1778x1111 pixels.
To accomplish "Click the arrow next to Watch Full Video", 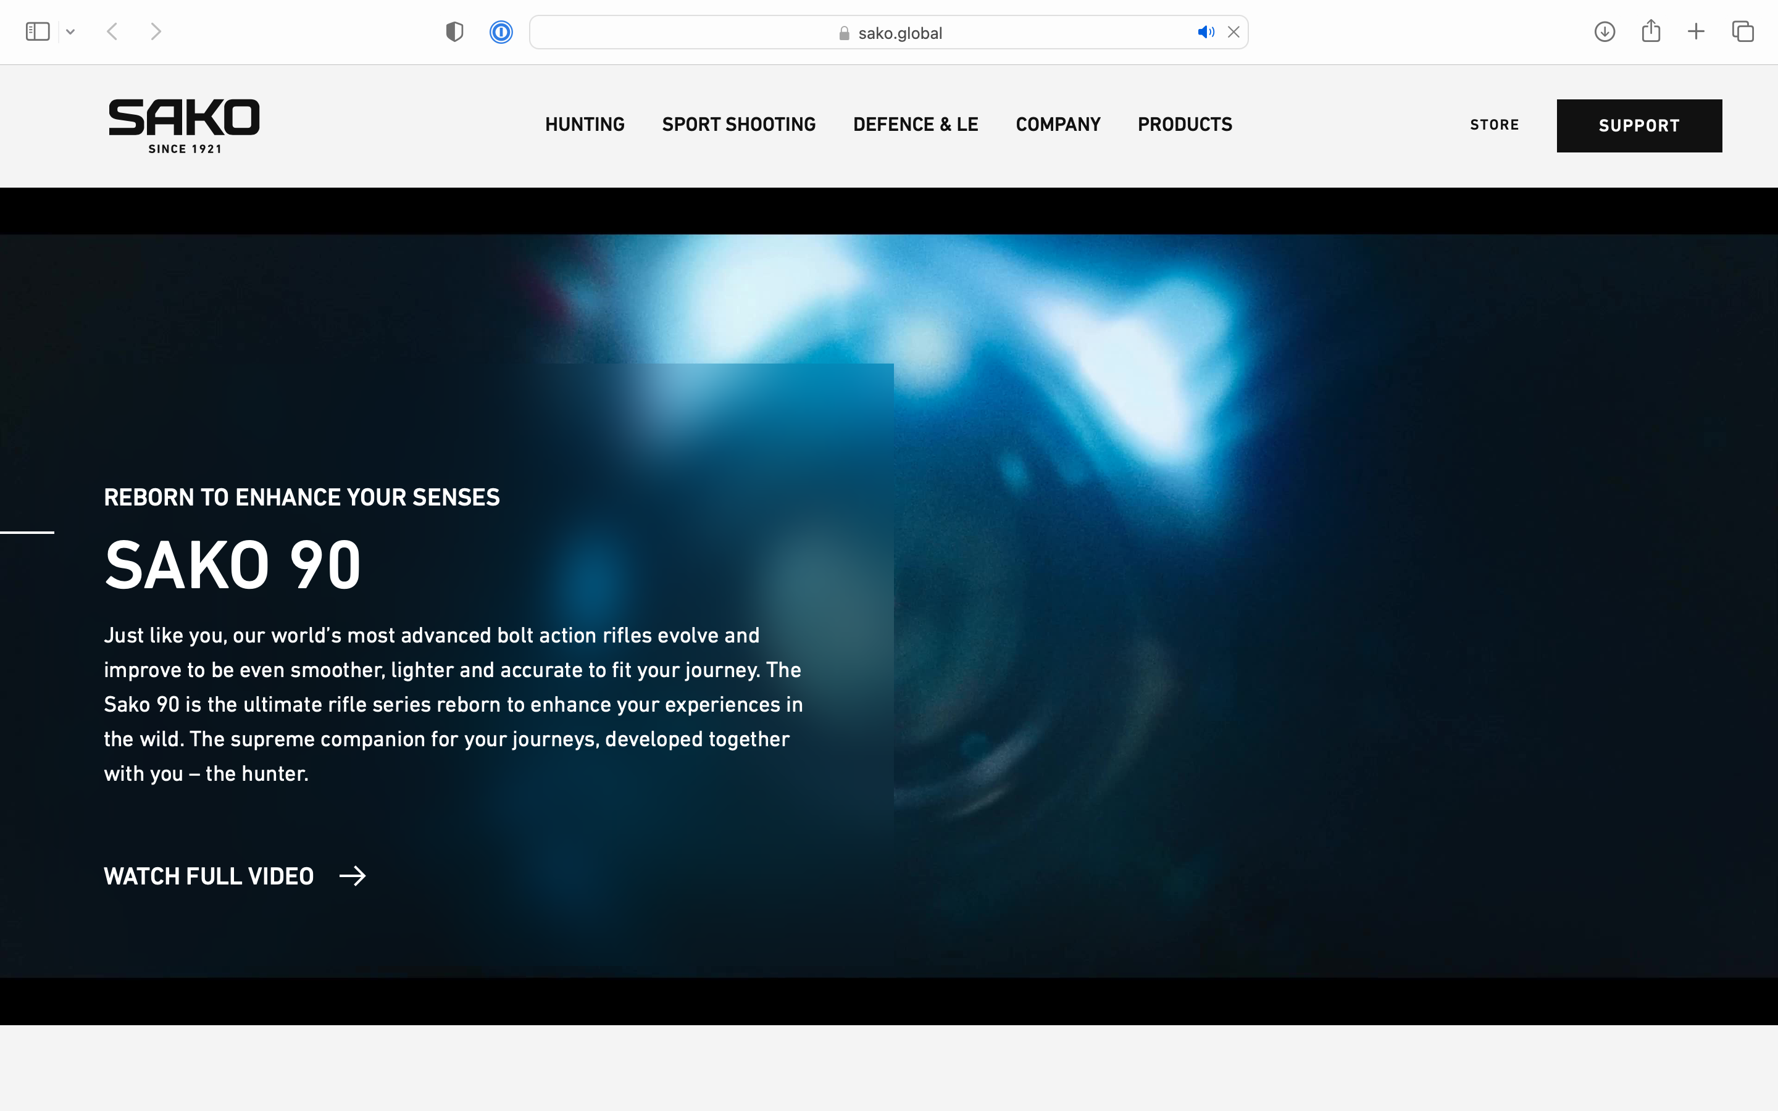I will [x=353, y=876].
